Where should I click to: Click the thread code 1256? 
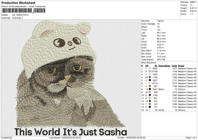175,104
